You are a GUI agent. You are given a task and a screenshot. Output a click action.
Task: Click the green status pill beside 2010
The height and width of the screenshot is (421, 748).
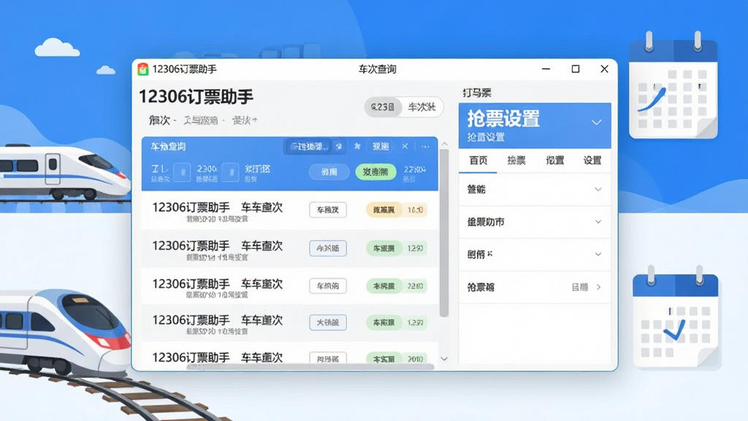(x=383, y=358)
